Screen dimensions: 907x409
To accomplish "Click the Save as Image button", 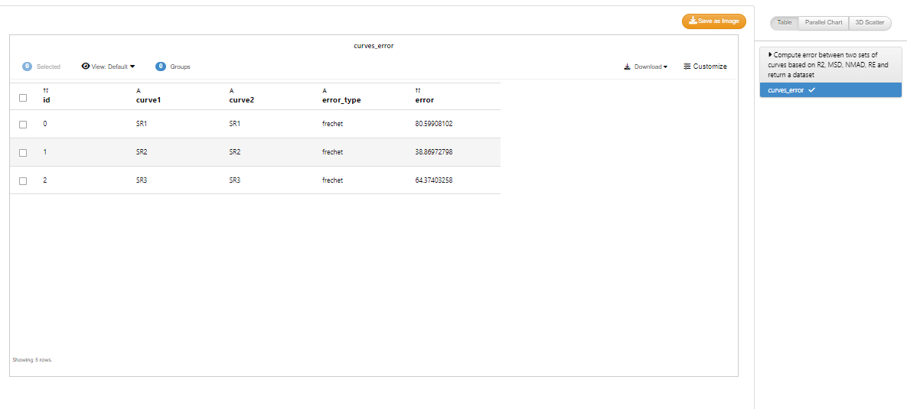I will (714, 21).
